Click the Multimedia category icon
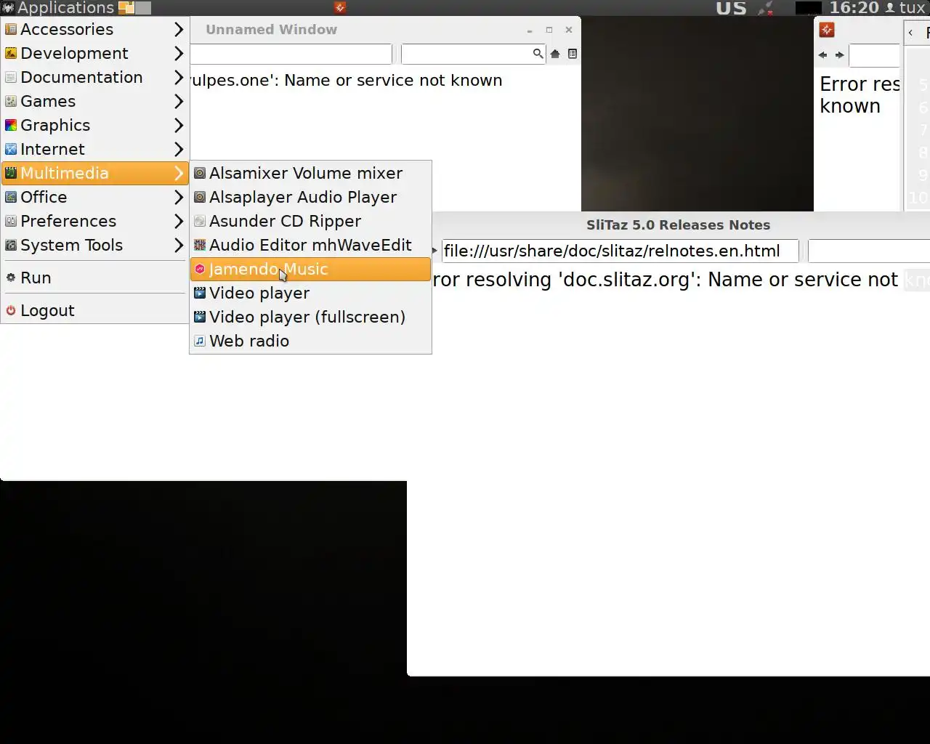Screen dimensions: 930x744 [11, 174]
